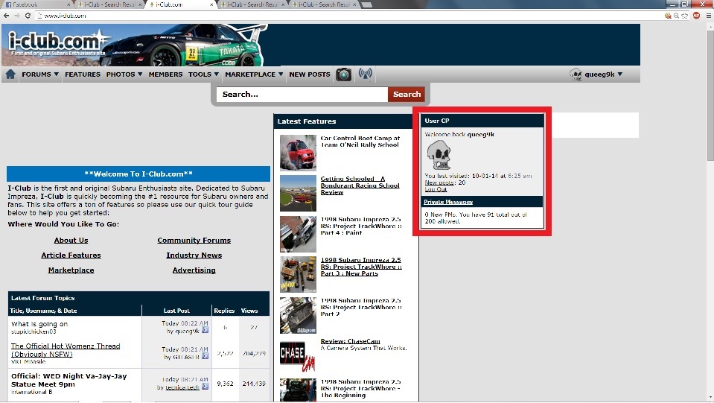Go to last post of 'What is going on'
Image resolution: width=714 pixels, height=403 pixels.
205,330
